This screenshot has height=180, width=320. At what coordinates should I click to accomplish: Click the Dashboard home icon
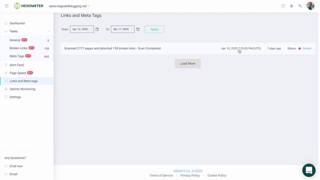[6, 23]
